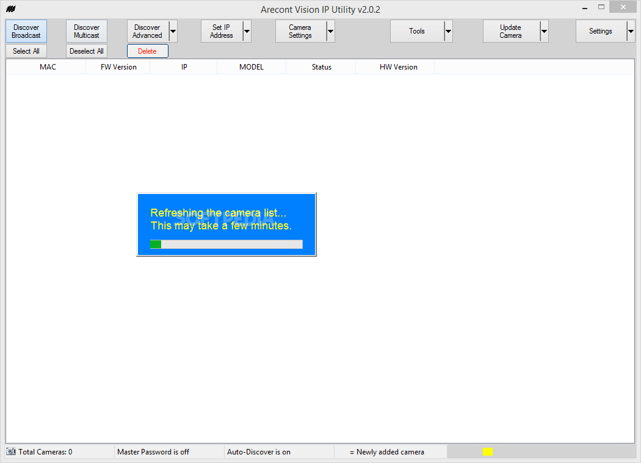Click the red Delete button
The image size is (641, 463).
(148, 51)
